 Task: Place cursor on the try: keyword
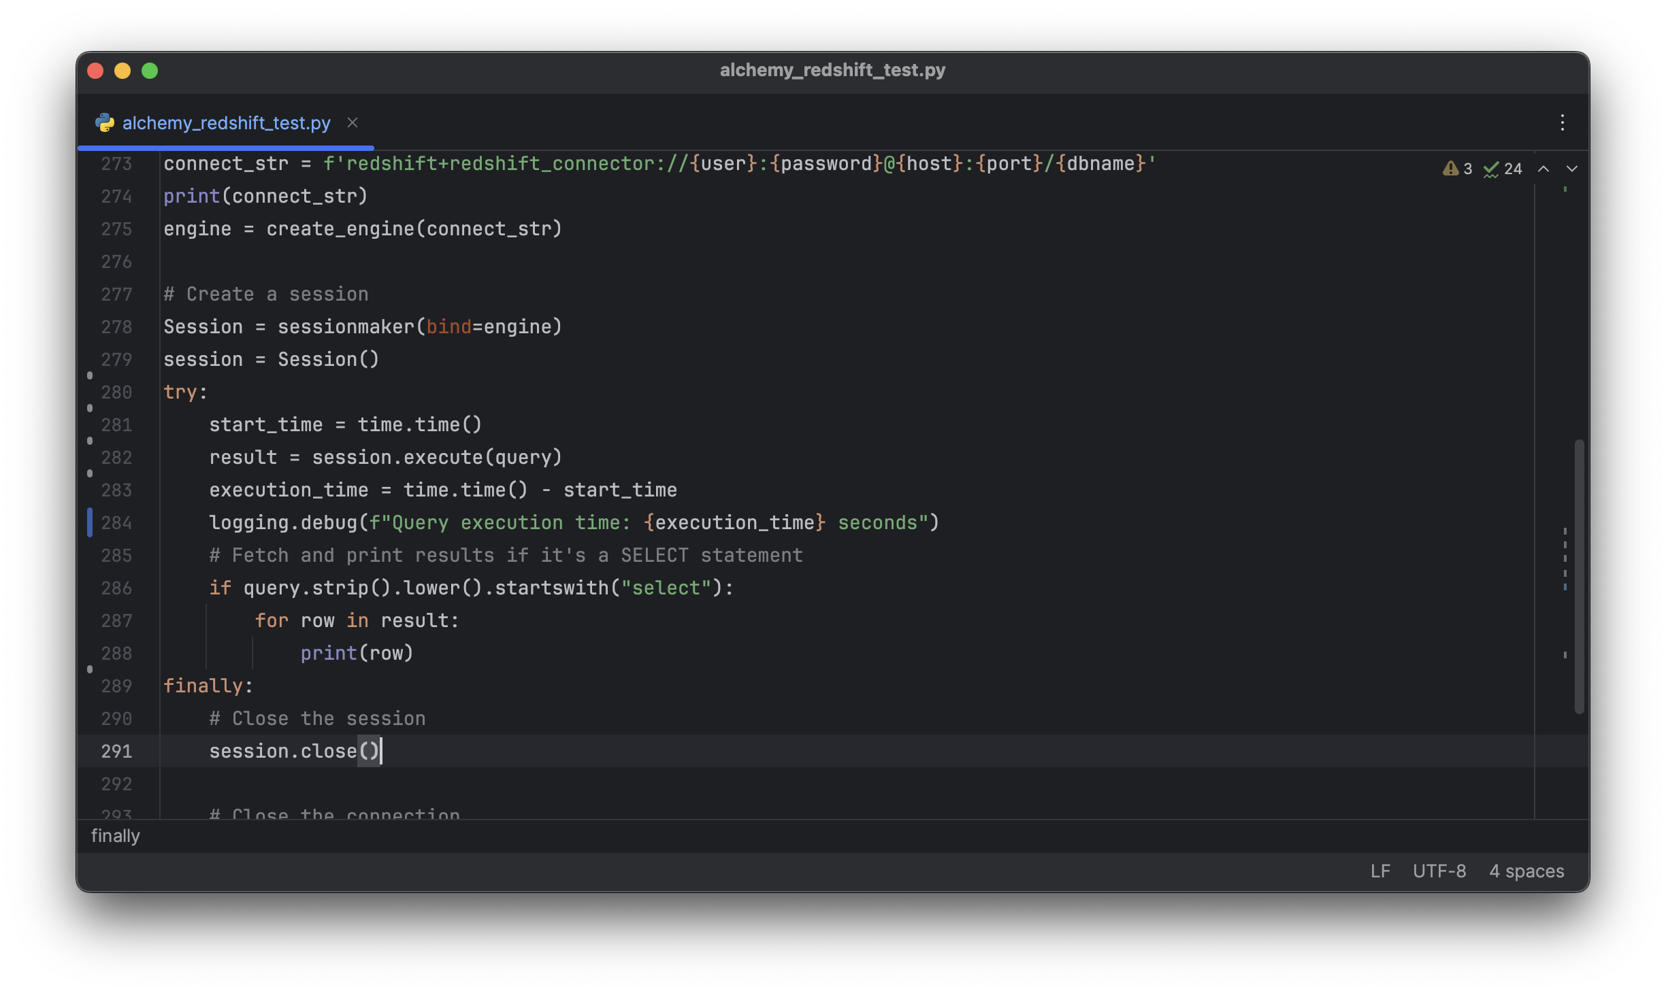point(185,392)
